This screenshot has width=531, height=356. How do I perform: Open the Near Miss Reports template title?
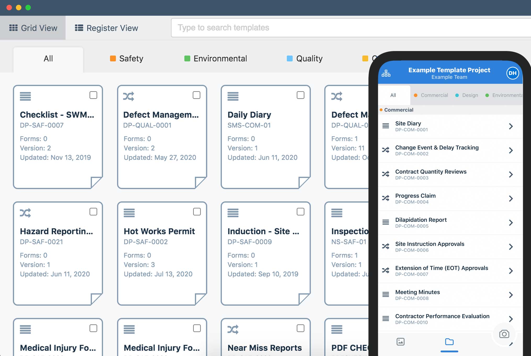(265, 348)
